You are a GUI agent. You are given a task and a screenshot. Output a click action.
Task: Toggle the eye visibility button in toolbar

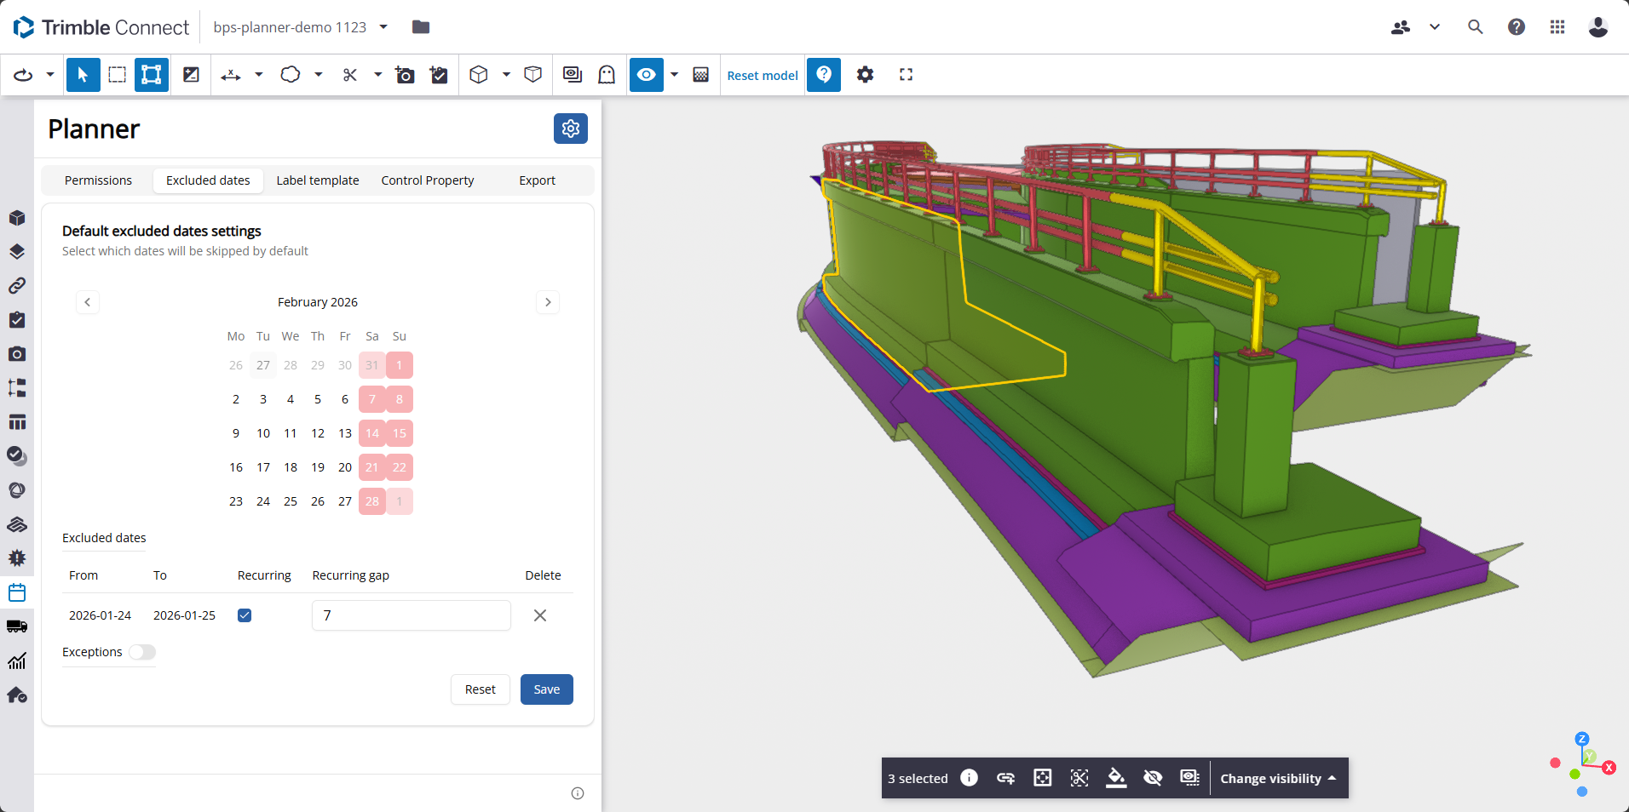pyautogui.click(x=646, y=75)
